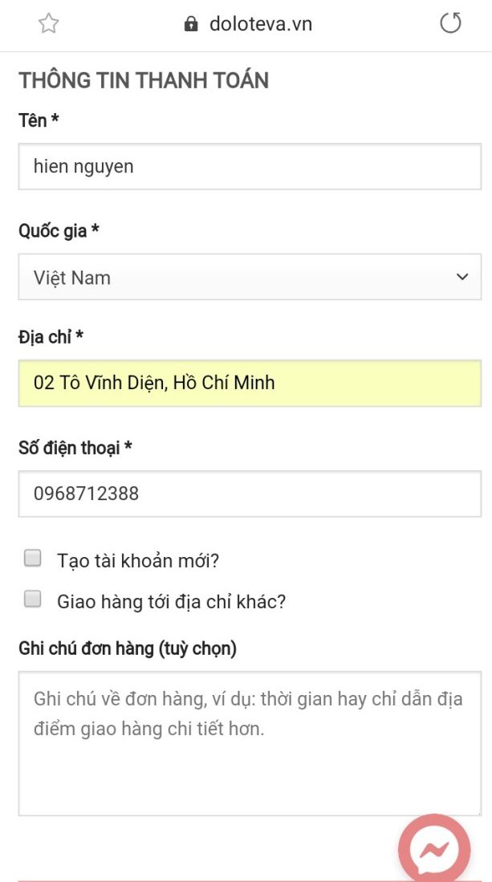The height and width of the screenshot is (882, 492).
Task: Click the "Ghi chú đơn hàng (tuỳ chọn)" label
Action: [x=128, y=648]
